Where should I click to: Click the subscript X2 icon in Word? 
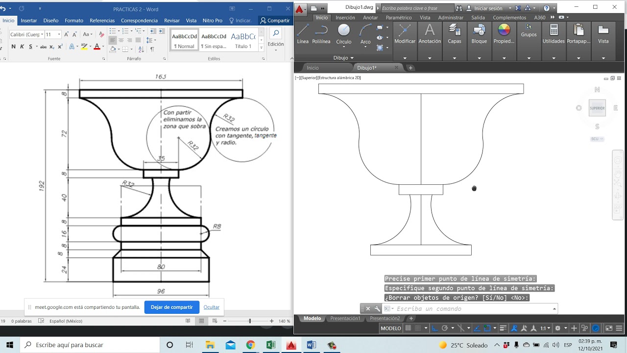tap(53, 47)
